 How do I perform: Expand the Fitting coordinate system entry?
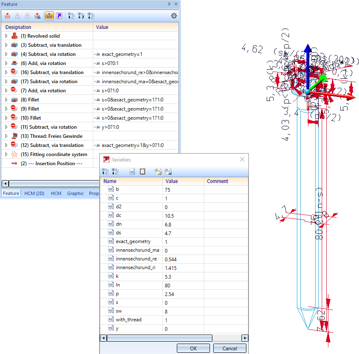[x=6, y=154]
